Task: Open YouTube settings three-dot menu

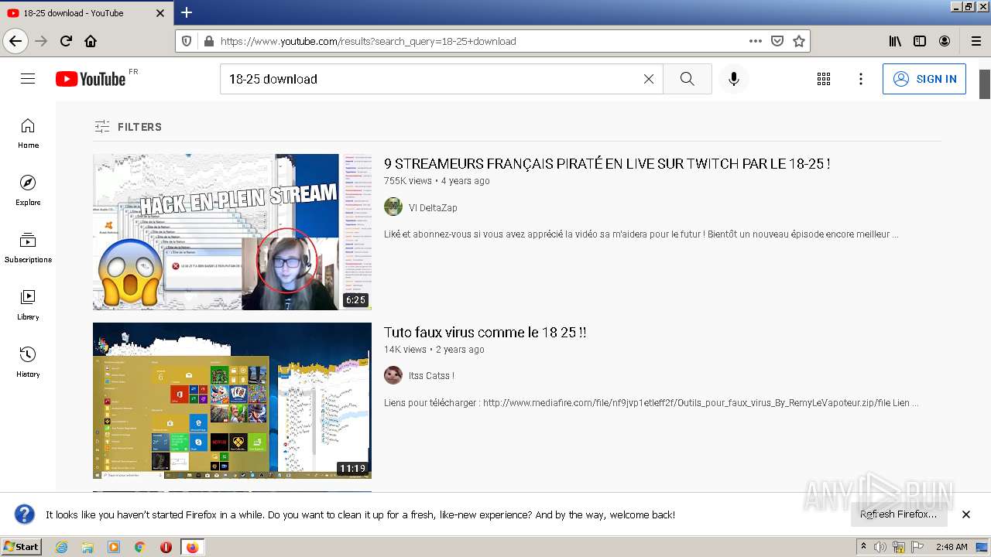Action: (861, 79)
